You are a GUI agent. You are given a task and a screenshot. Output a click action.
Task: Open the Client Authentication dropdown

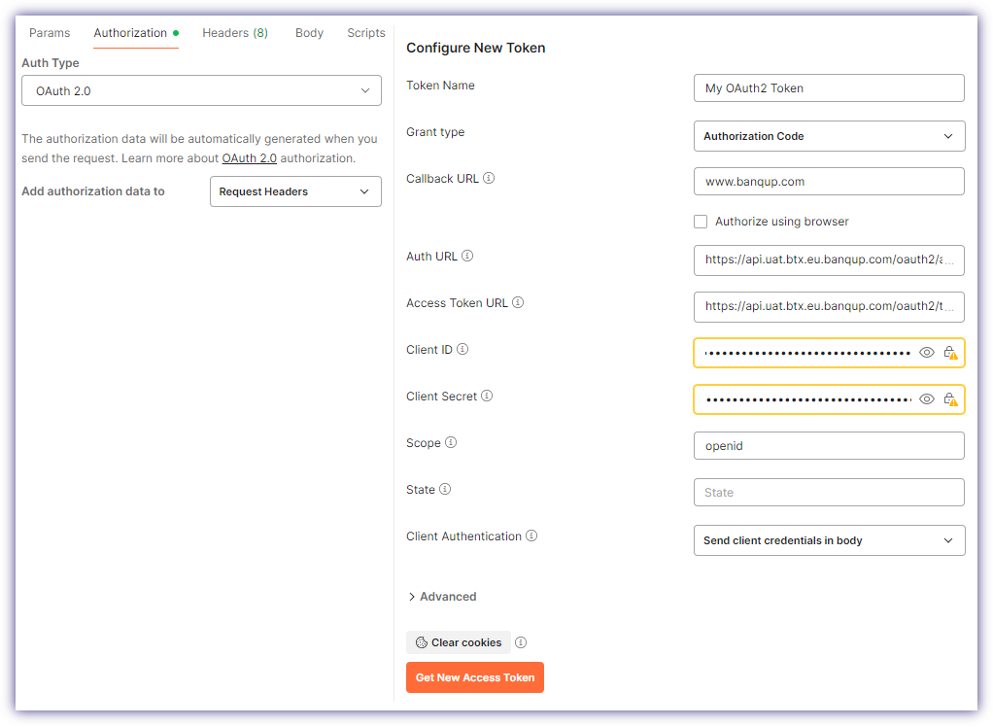point(828,540)
